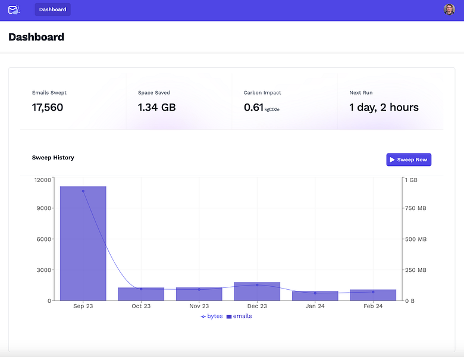Open the Dashboard nav tab
The width and height of the screenshot is (464, 357).
53,10
